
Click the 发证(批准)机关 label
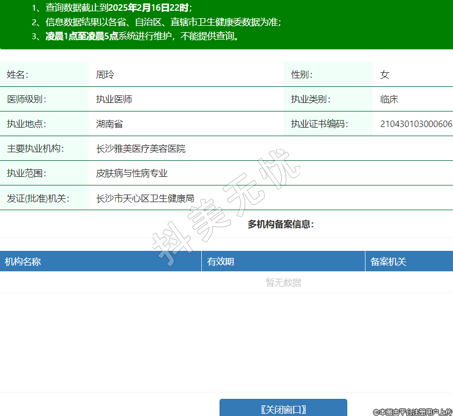click(39, 198)
